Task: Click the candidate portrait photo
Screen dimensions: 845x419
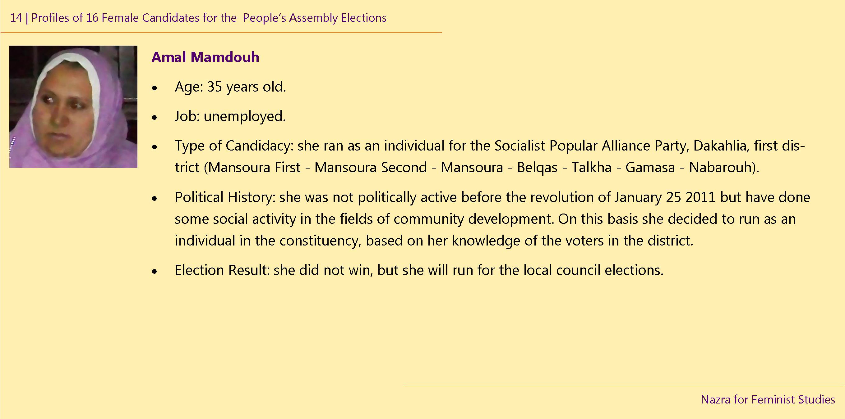Action: [73, 106]
